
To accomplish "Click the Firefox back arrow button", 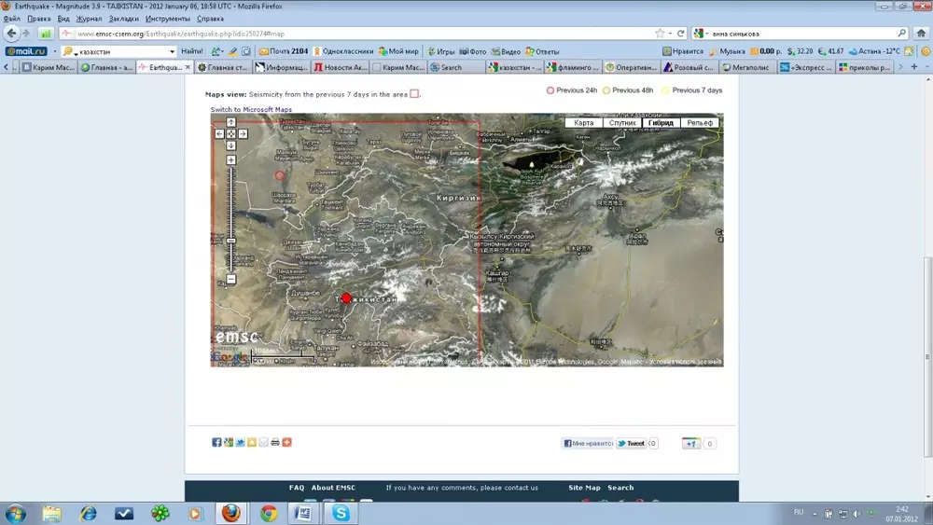I will click(13, 33).
